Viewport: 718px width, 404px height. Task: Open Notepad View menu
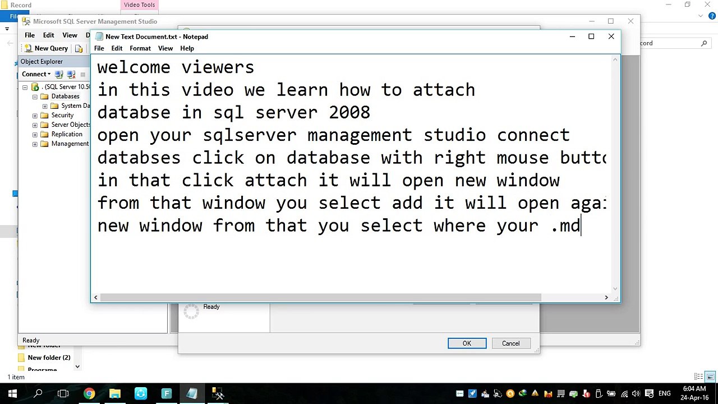click(x=165, y=48)
